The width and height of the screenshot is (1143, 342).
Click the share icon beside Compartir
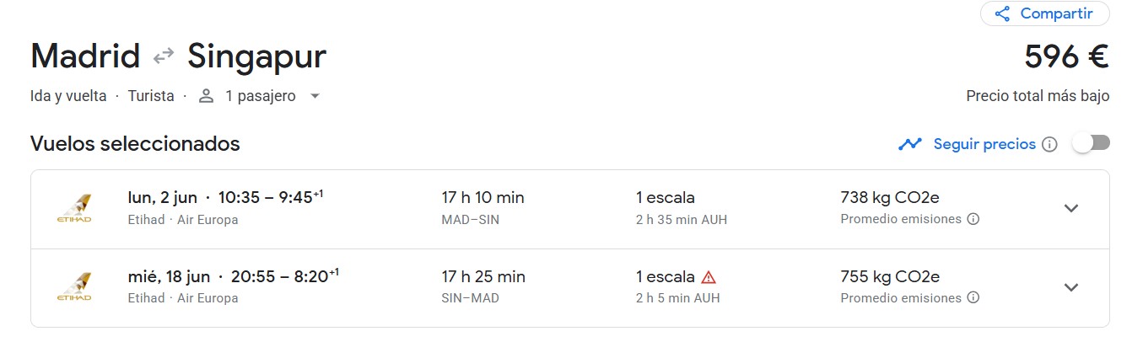pos(1002,13)
